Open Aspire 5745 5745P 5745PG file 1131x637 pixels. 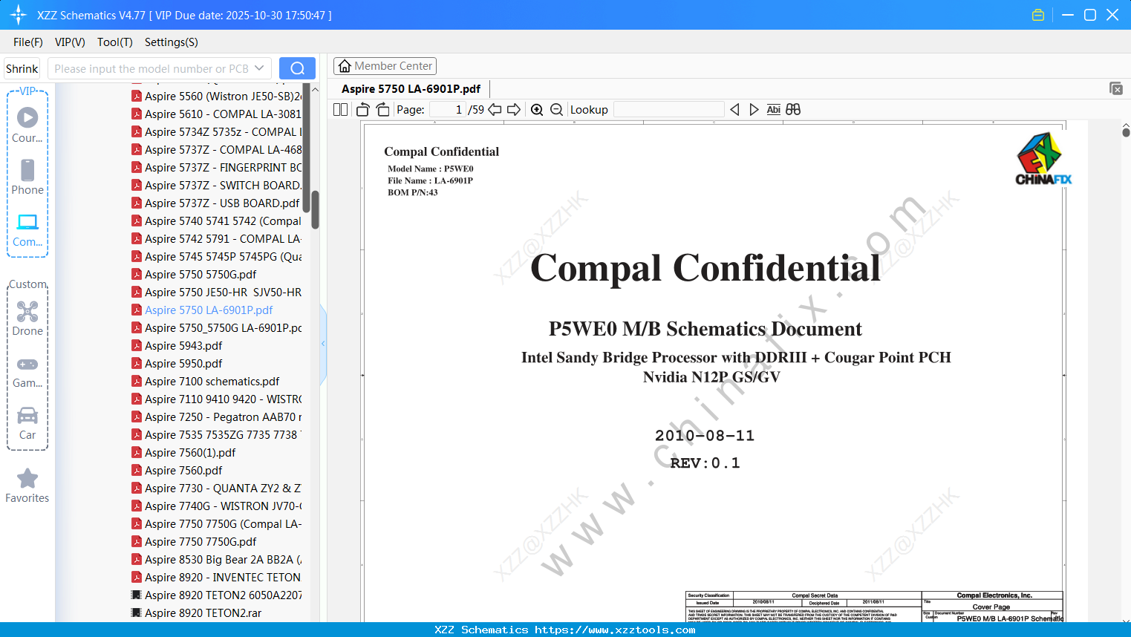216,256
